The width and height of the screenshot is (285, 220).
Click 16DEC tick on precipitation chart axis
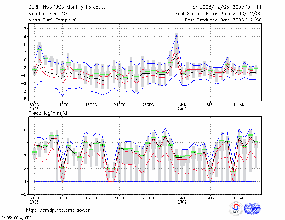tap(91, 197)
